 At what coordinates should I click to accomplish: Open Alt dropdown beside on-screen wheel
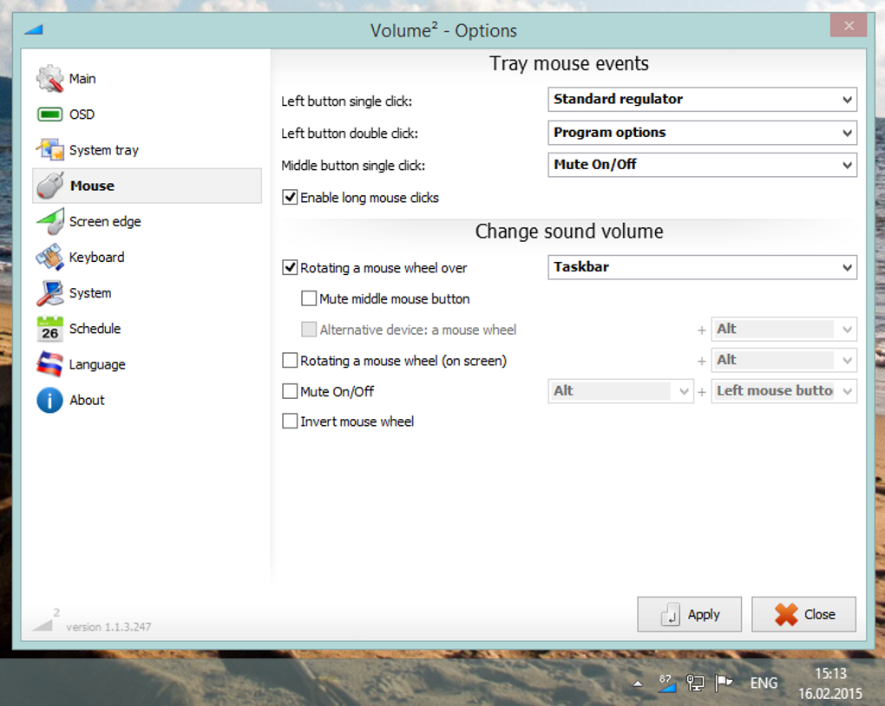click(x=784, y=361)
